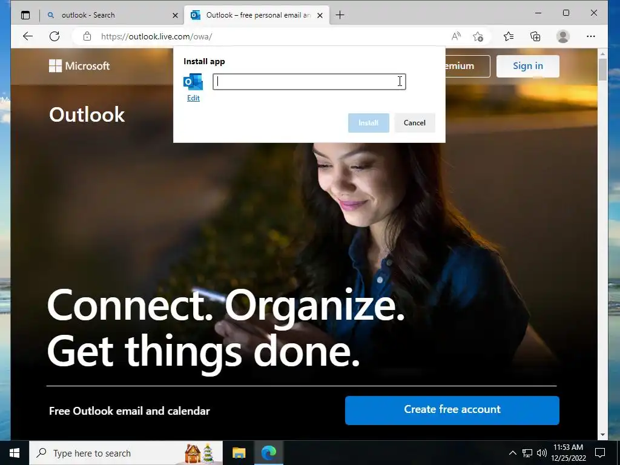Screen dimensions: 620x465
Task: Close the Outlook personal email tab
Action: click(x=320, y=15)
